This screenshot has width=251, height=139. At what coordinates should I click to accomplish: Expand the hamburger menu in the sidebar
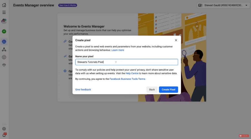4,12
